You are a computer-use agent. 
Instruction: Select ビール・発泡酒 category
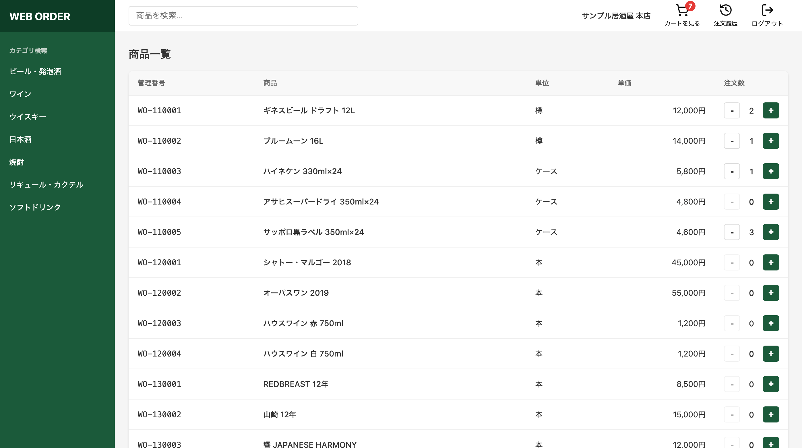click(35, 71)
